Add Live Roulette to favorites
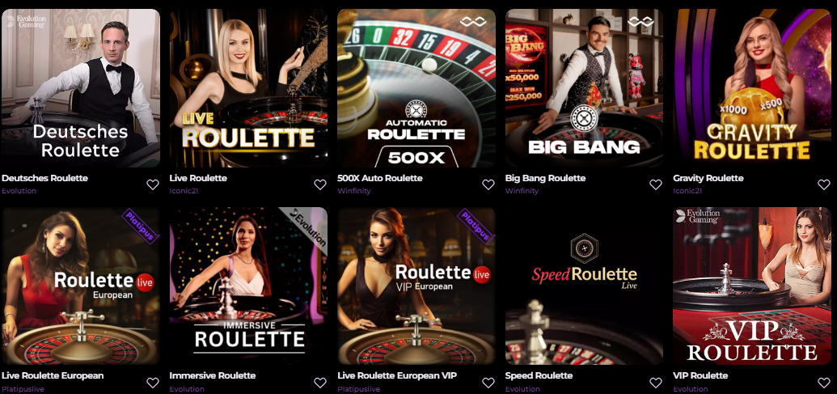Viewport: 837px width, 394px height. pyautogui.click(x=320, y=184)
